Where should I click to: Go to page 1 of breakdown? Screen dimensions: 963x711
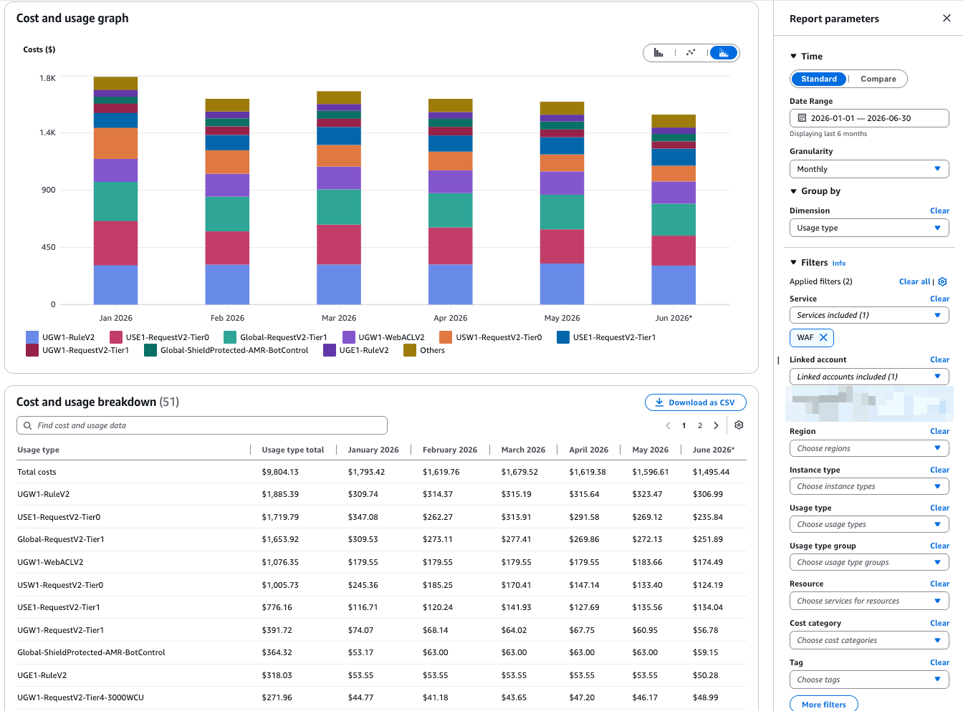[684, 425]
